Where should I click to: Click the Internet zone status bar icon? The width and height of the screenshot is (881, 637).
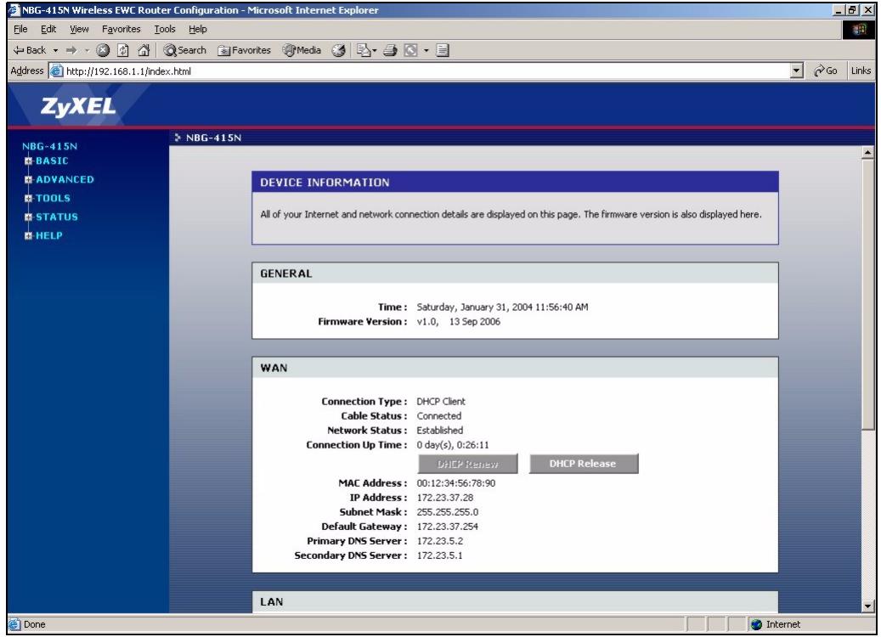[x=756, y=624]
